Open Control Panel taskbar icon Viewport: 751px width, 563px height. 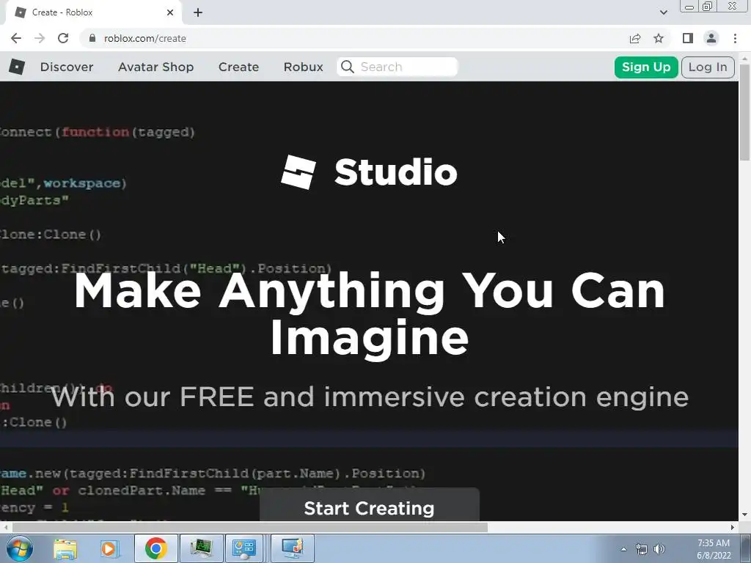pyautogui.click(x=244, y=548)
